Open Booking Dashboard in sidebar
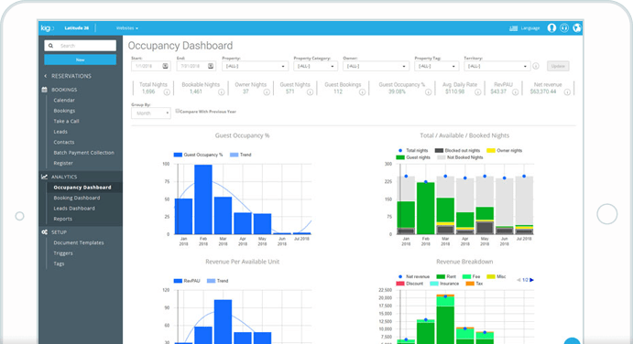Viewport: 633px width, 344px height. pyautogui.click(x=77, y=198)
